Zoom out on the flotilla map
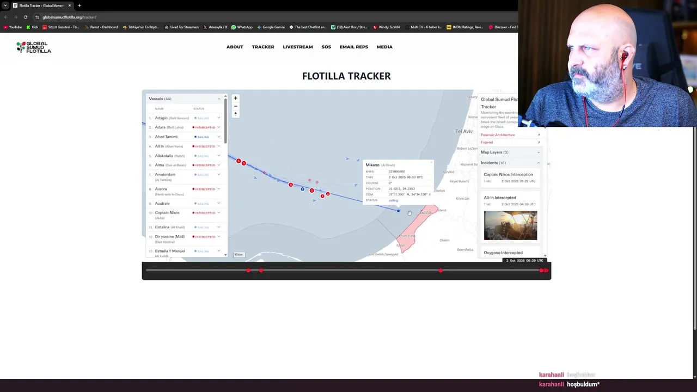Viewport: 697px width, 392px height. pos(235,106)
